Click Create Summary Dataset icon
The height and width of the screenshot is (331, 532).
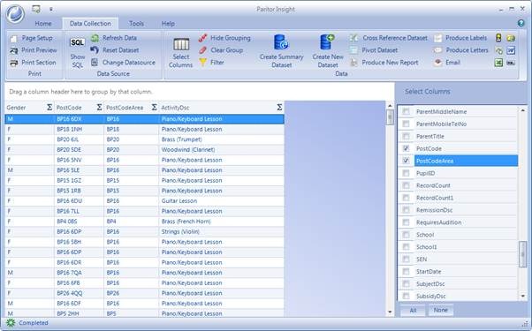pyautogui.click(x=281, y=42)
